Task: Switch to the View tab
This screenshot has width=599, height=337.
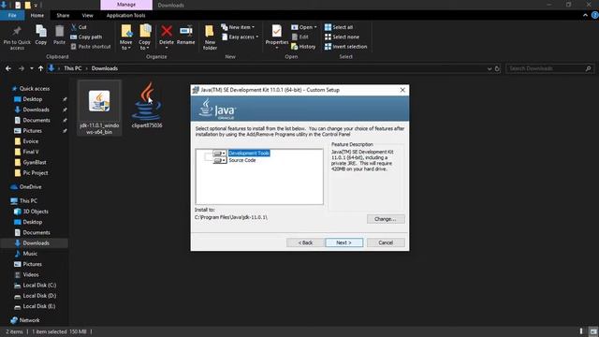Action: (87, 15)
